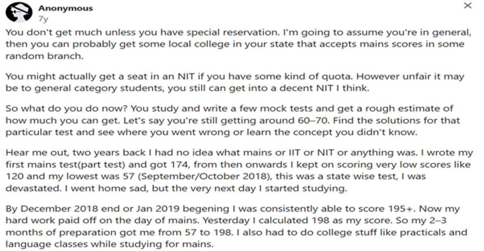This screenshot has height=251, width=484.
Task: Click the paragraph starting 'You might actually get'
Action: (235, 82)
